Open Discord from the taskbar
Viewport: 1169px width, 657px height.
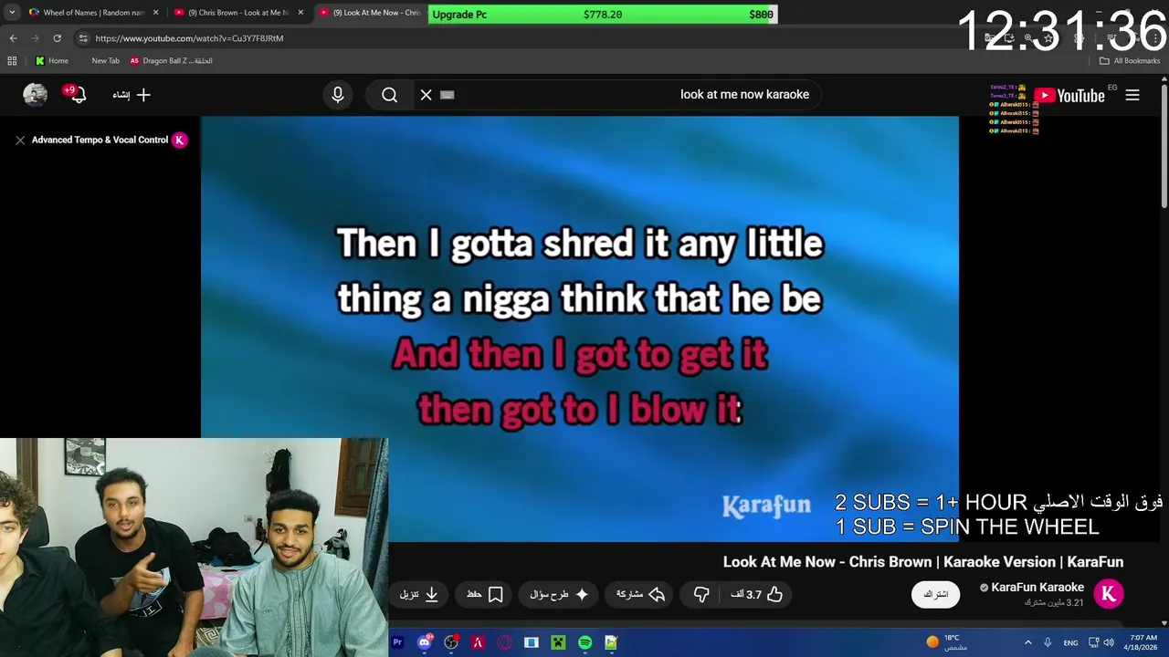tap(424, 642)
